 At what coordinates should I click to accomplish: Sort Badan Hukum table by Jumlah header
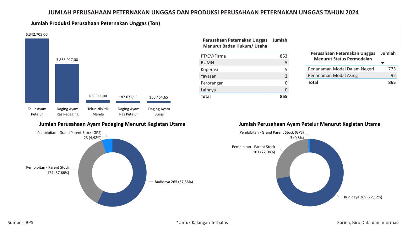tap(280, 40)
